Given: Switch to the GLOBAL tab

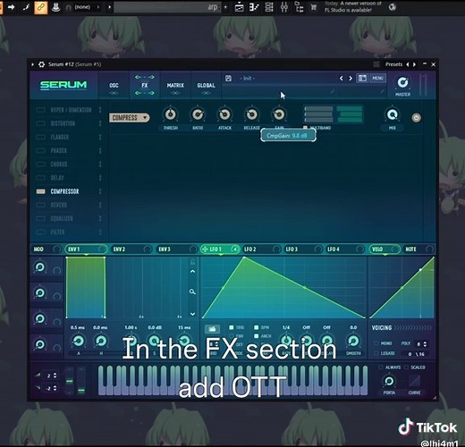Looking at the screenshot, I should (206, 86).
